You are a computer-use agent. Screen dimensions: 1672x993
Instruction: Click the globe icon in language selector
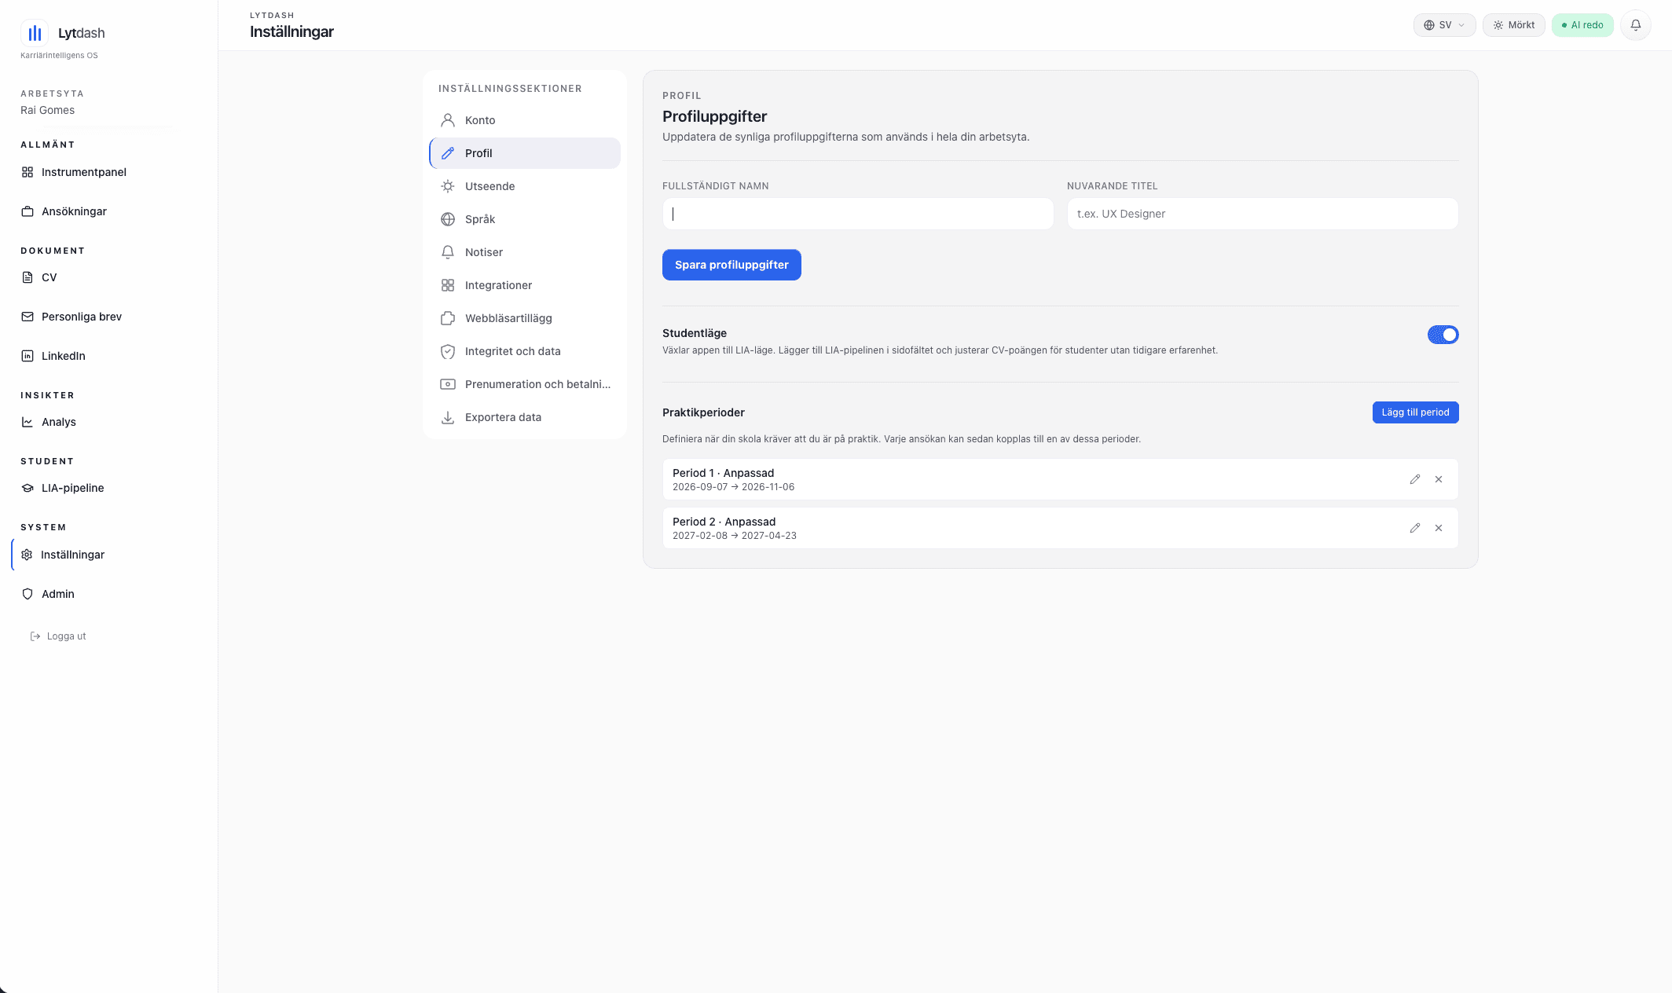[x=1429, y=25]
